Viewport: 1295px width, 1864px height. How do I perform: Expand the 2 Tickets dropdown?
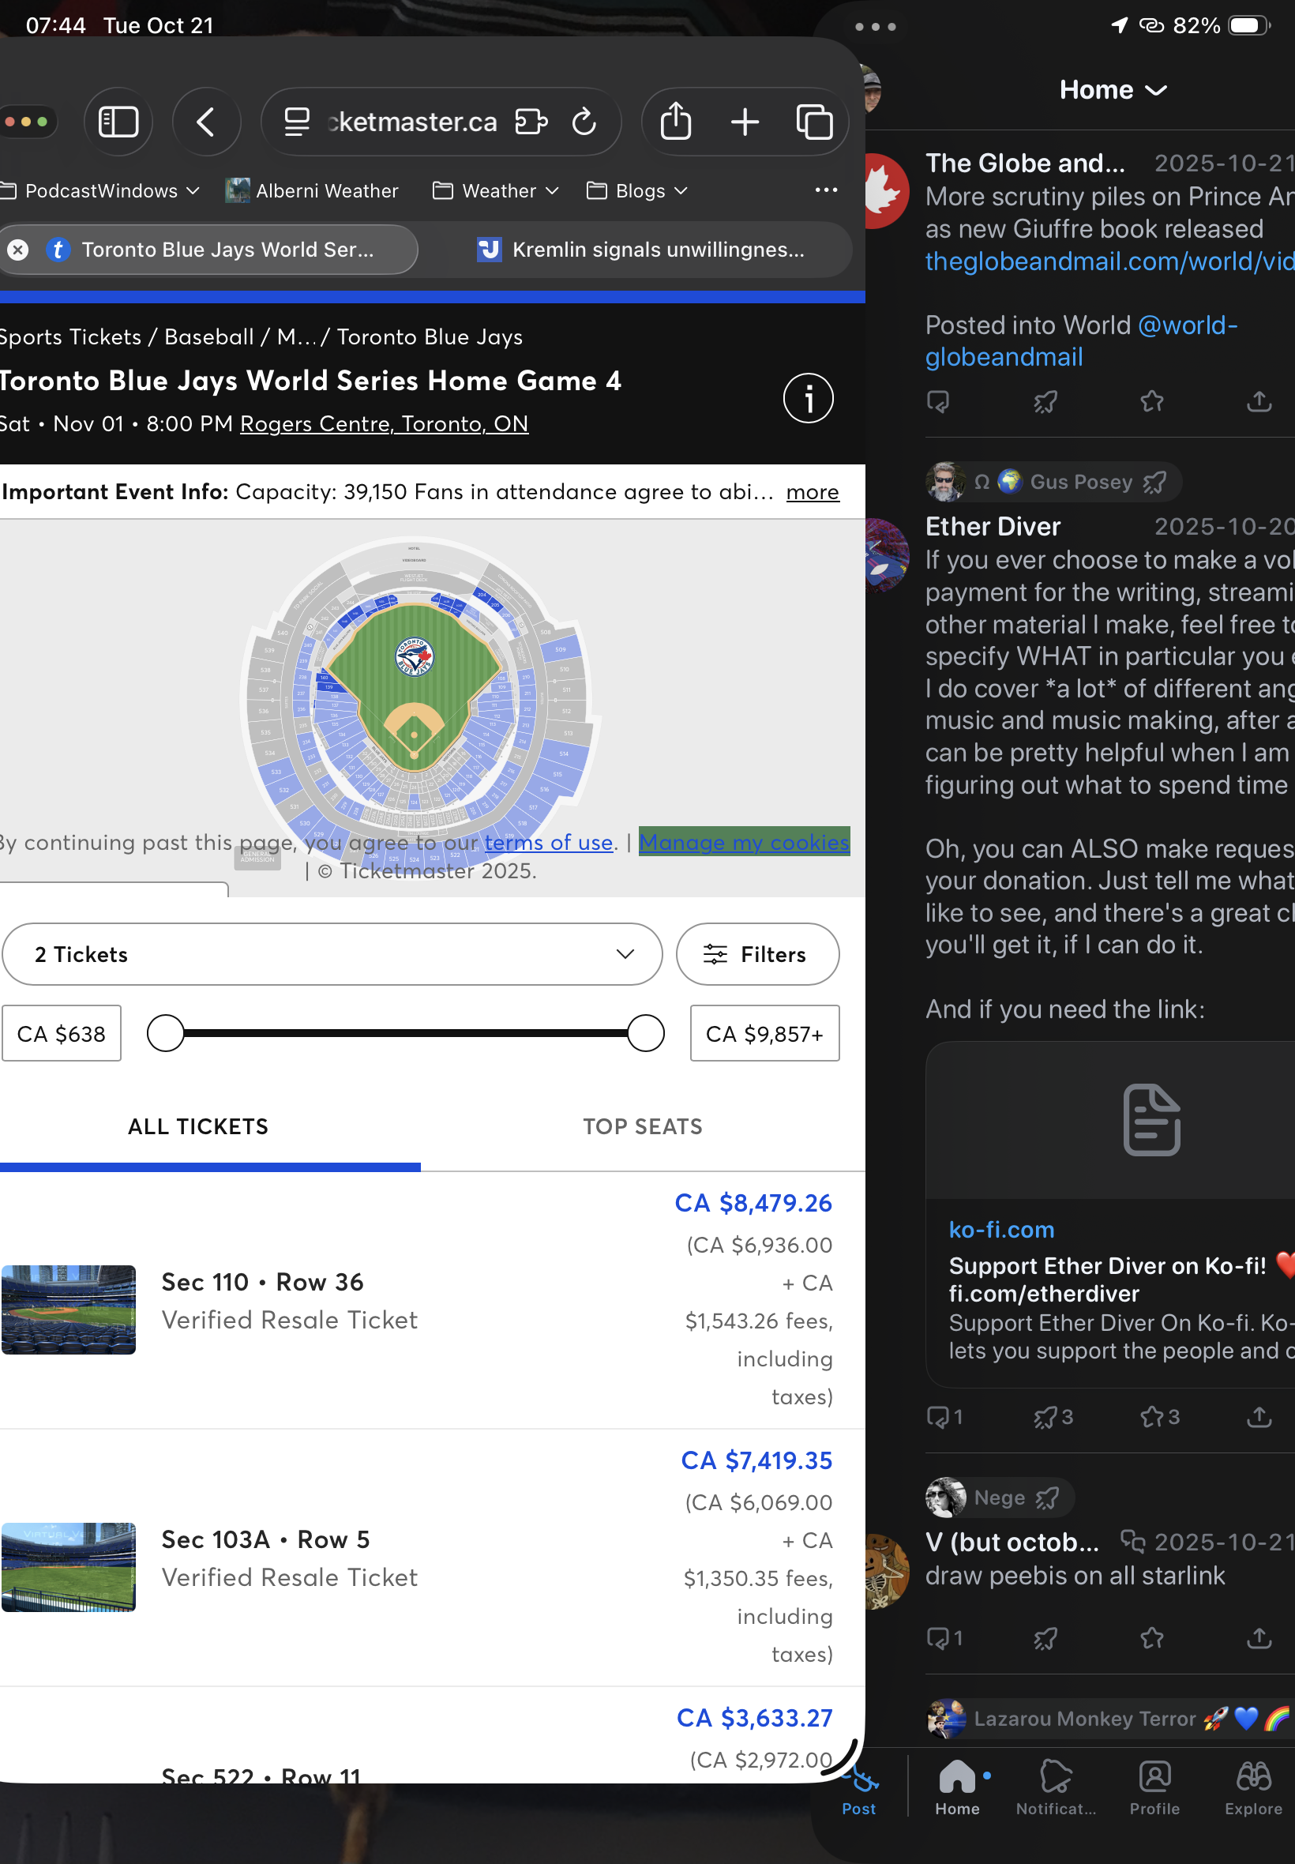point(332,954)
